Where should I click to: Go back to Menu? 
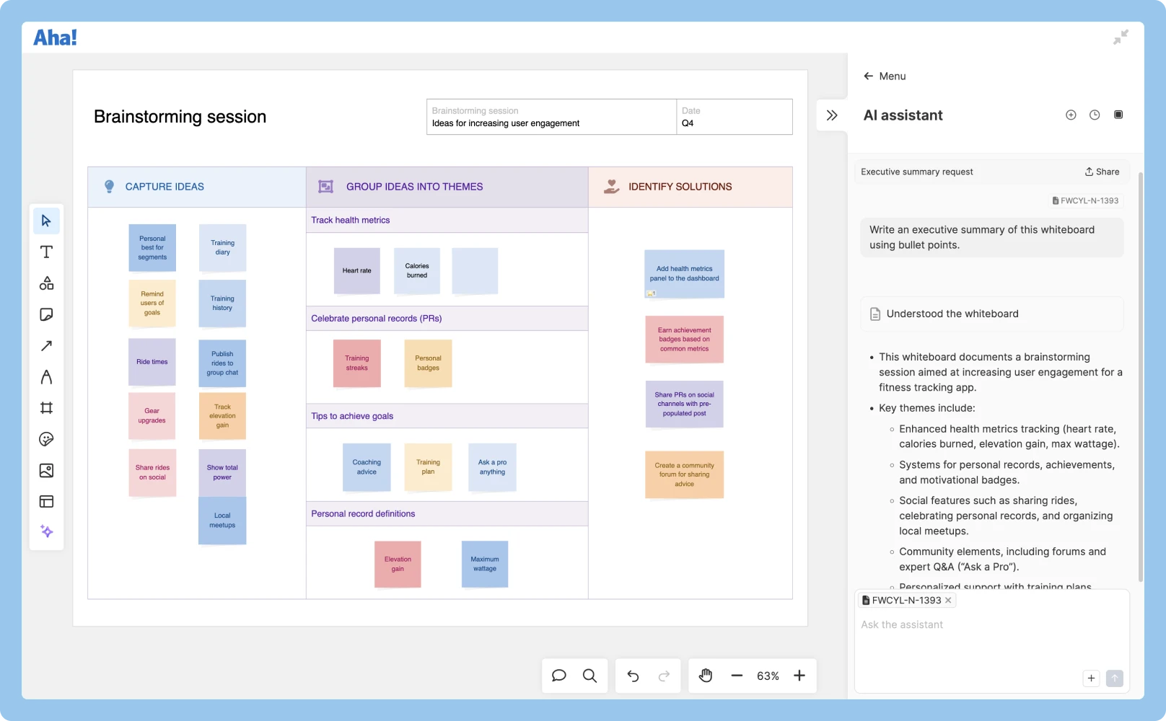885,76
